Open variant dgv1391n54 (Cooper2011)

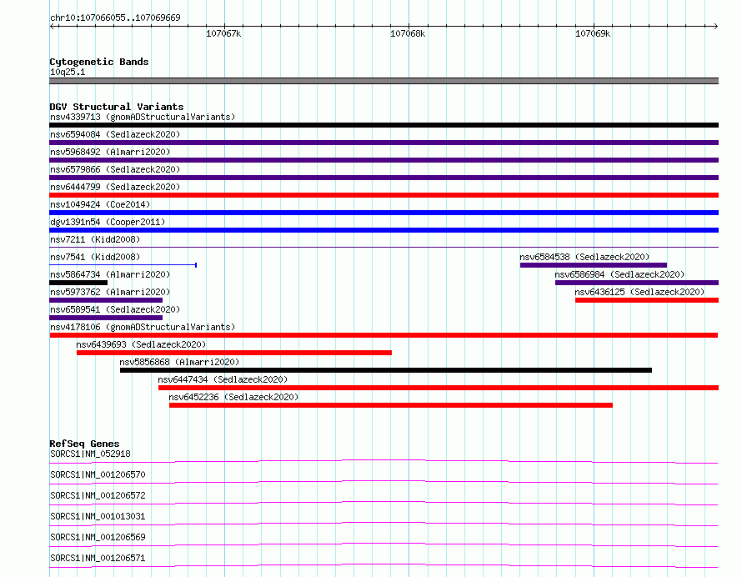tap(108, 222)
